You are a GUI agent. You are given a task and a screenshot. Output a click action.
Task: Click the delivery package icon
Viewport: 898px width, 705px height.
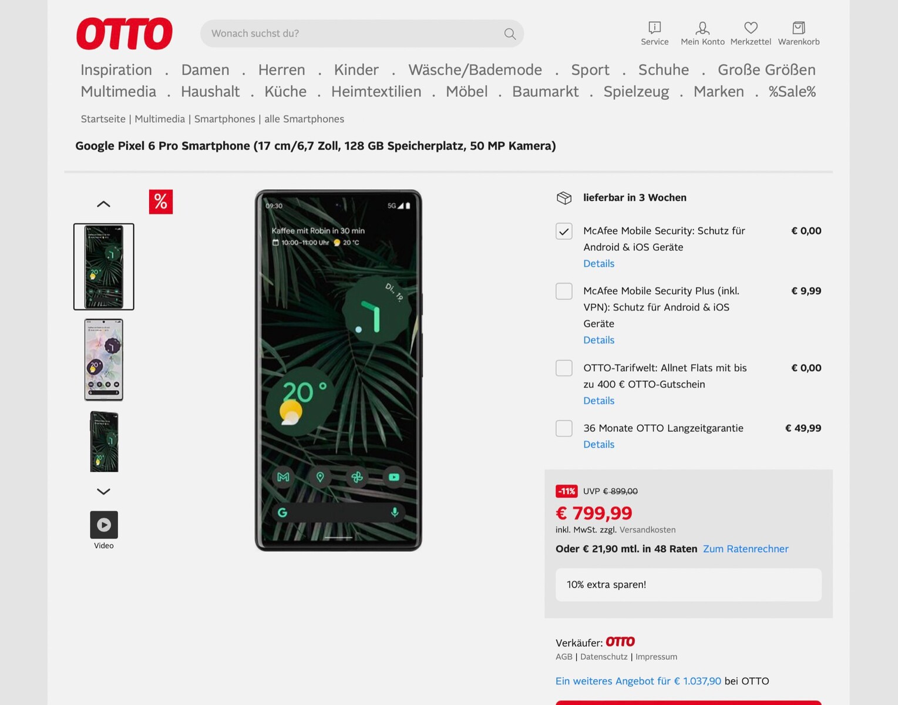564,198
